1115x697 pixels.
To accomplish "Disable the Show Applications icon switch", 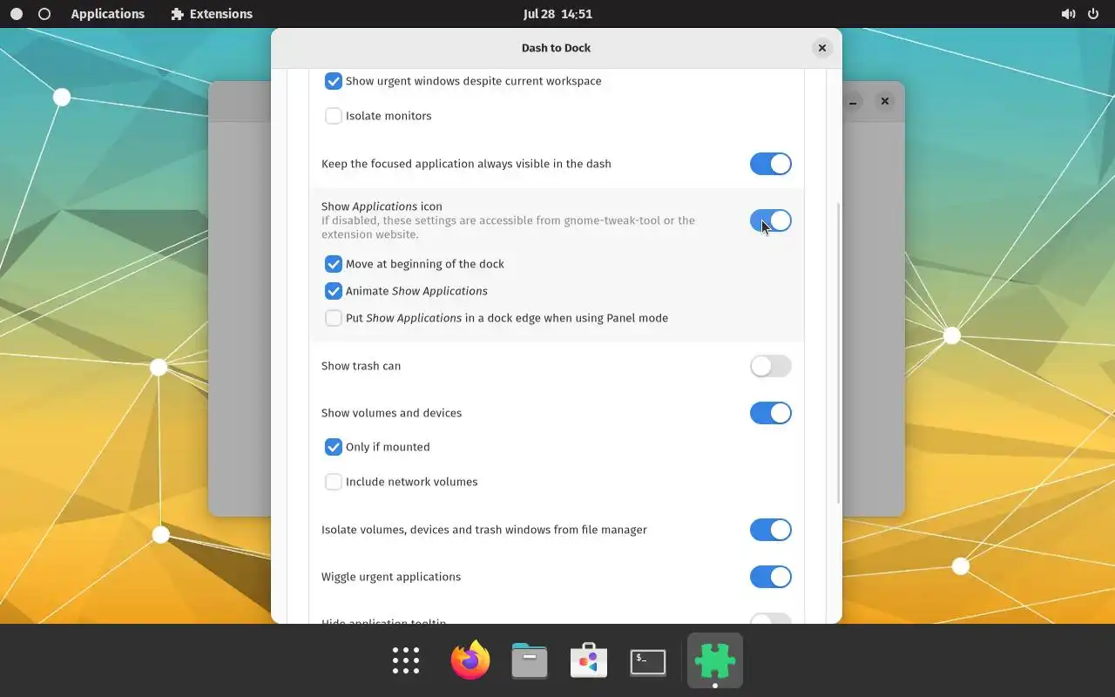I will (771, 220).
